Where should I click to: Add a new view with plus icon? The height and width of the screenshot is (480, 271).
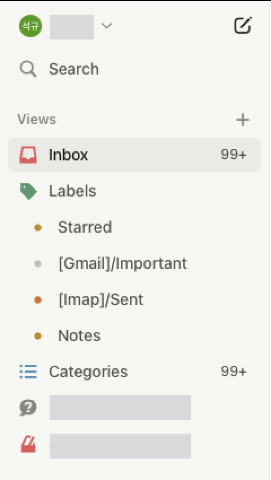pos(243,120)
